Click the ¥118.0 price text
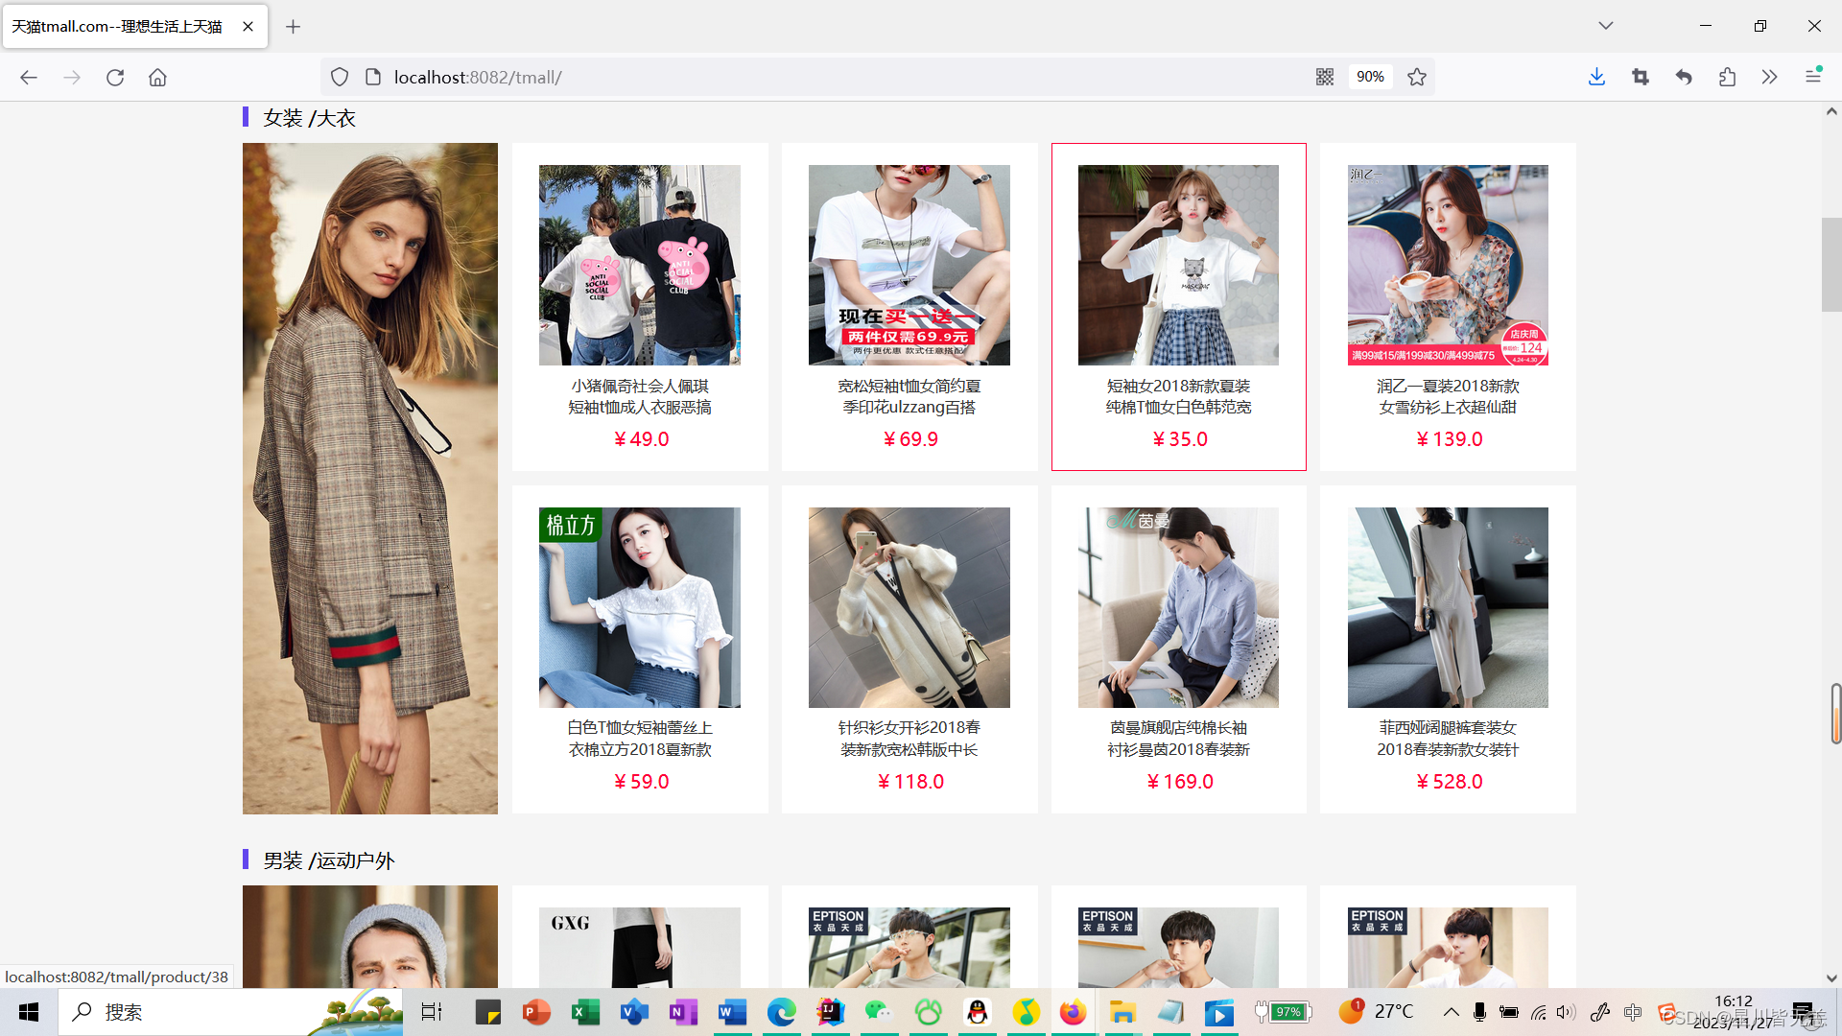Image resolution: width=1842 pixels, height=1036 pixels. 910,782
